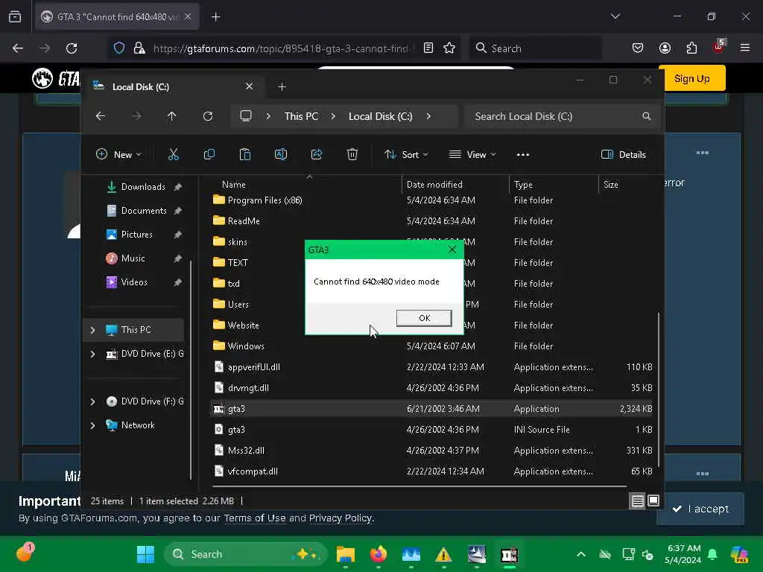Click the Delete trash icon in Explorer
Image resolution: width=763 pixels, height=572 pixels.
[352, 155]
